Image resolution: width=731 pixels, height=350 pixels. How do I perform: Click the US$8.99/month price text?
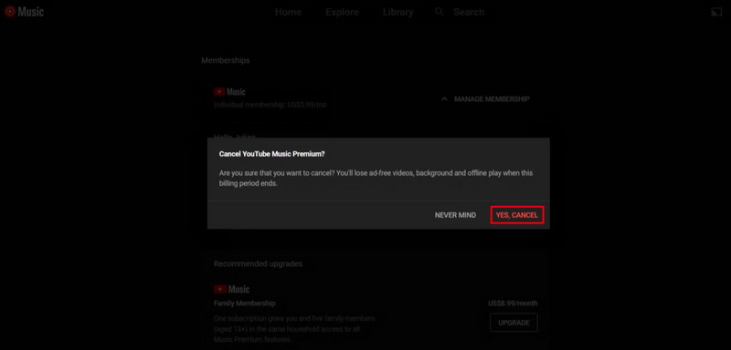click(513, 303)
